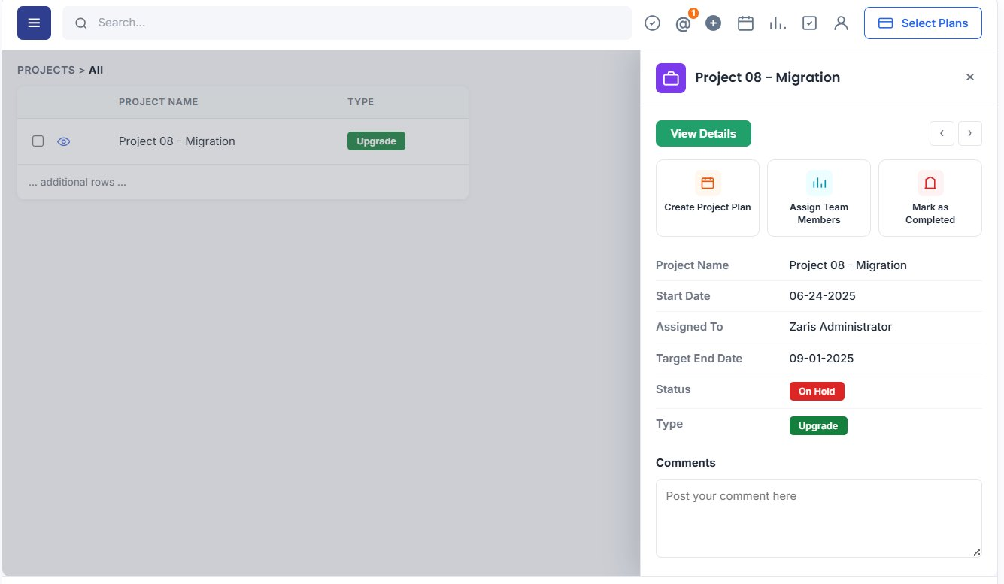Select the Assign Team Members card
Image resolution: width=1004 pixels, height=584 pixels.
click(x=819, y=198)
